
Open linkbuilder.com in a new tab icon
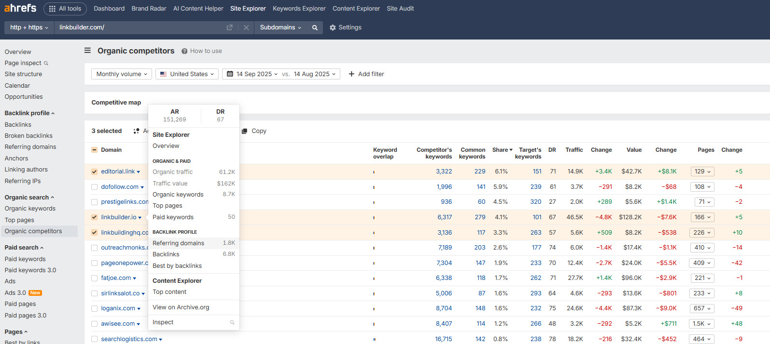230,27
